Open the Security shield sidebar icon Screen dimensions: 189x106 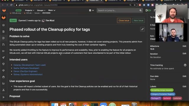4,64
